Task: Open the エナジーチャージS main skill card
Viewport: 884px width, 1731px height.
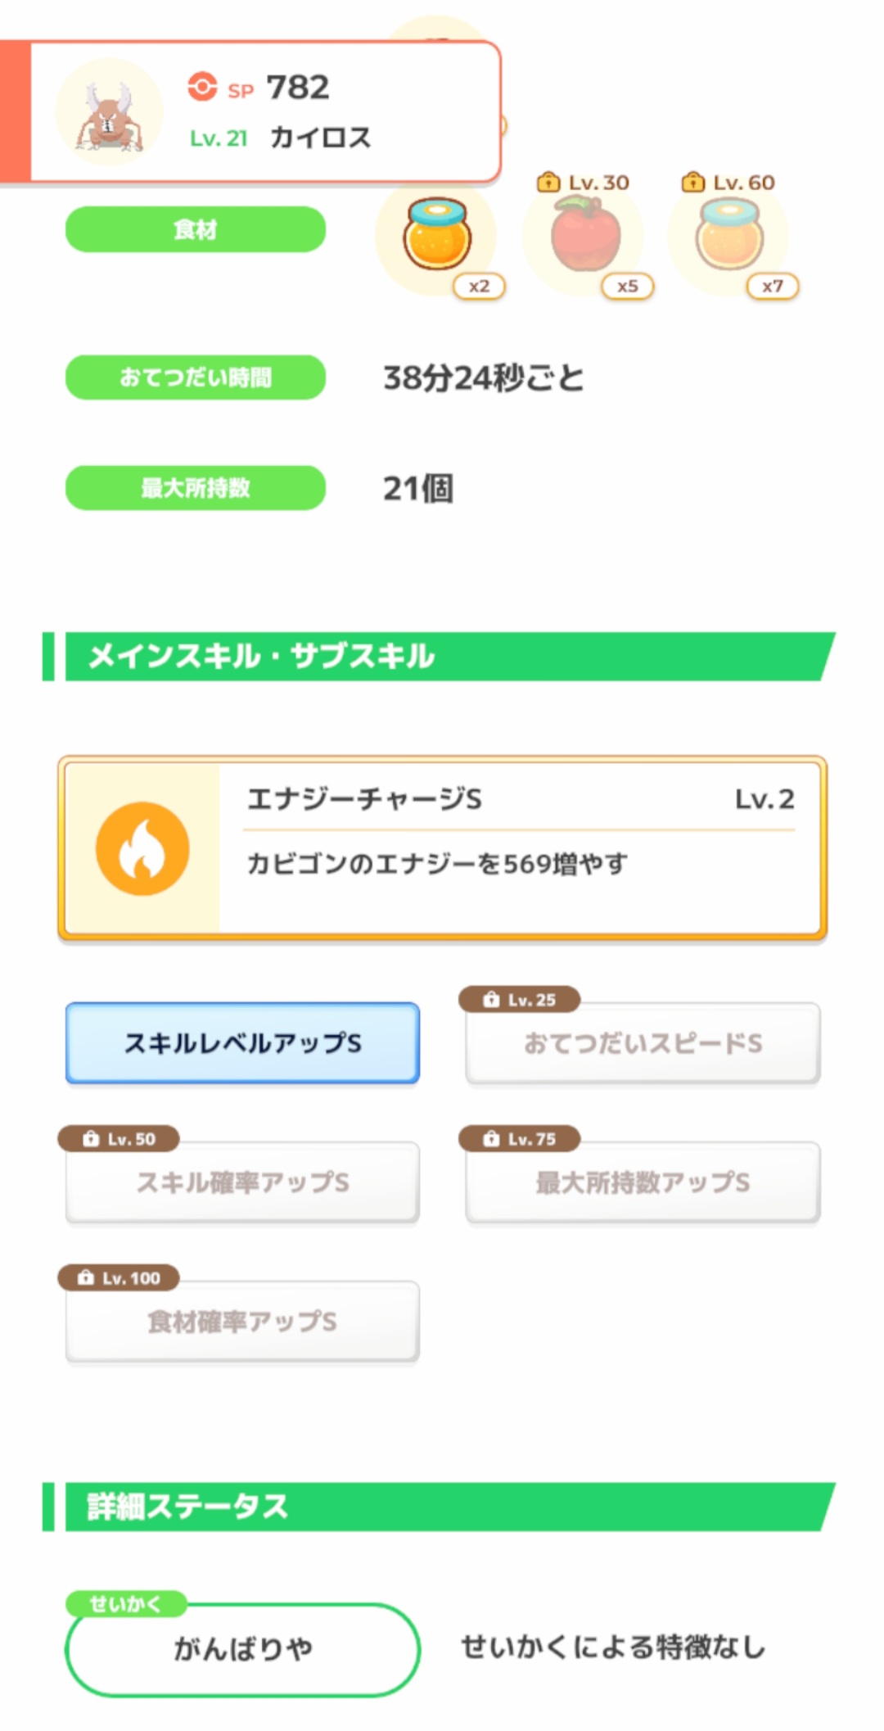Action: [x=521, y=848]
